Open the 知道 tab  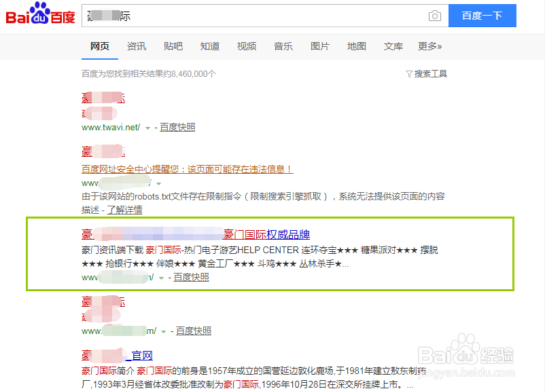[210, 46]
